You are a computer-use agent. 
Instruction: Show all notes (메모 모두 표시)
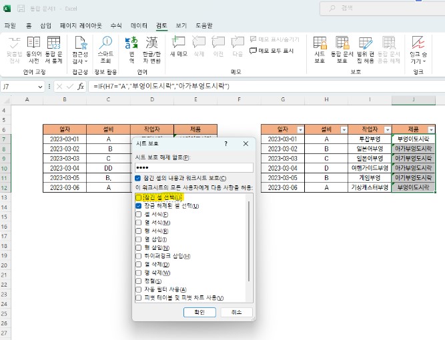(272, 51)
